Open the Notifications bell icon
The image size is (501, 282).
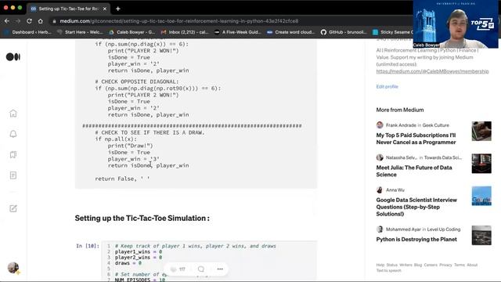coord(13,134)
